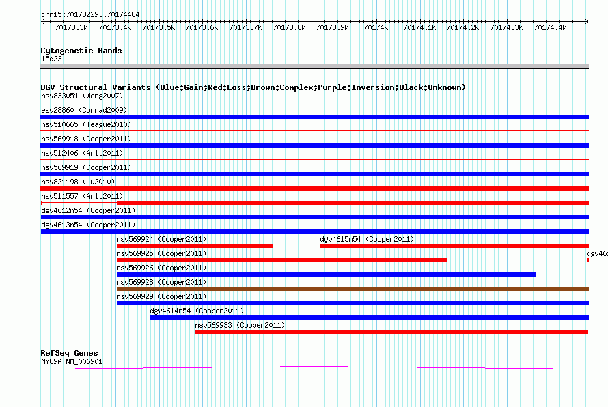Image resolution: width=608 pixels, height=407 pixels.
Task: Click the blue bar of nsv569926
Action: point(327,275)
